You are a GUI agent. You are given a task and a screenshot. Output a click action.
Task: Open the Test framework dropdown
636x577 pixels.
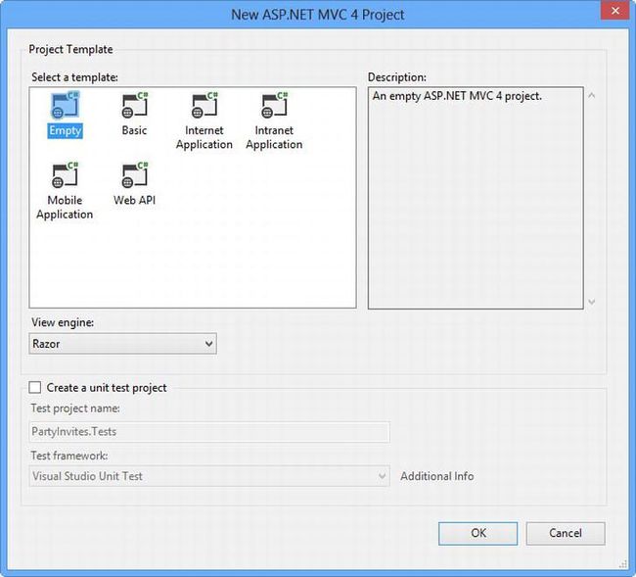(209, 476)
